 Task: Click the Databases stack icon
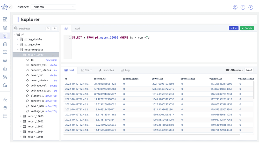click(x=16, y=28)
